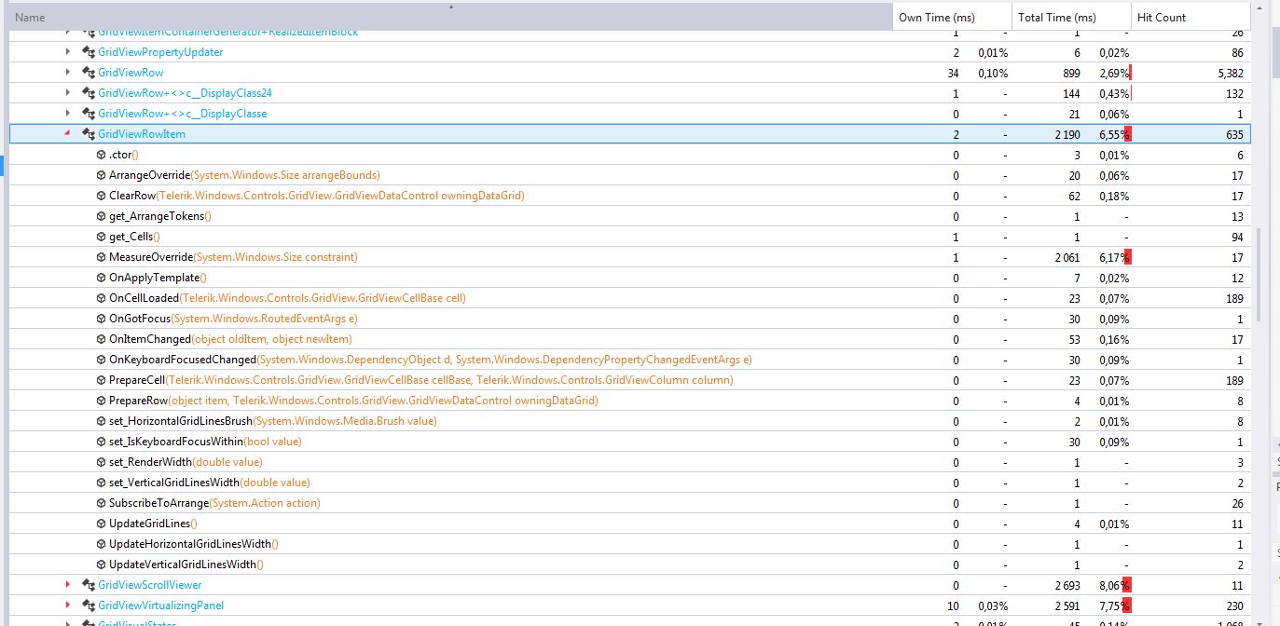Select the PrepareCell method row

(629, 380)
